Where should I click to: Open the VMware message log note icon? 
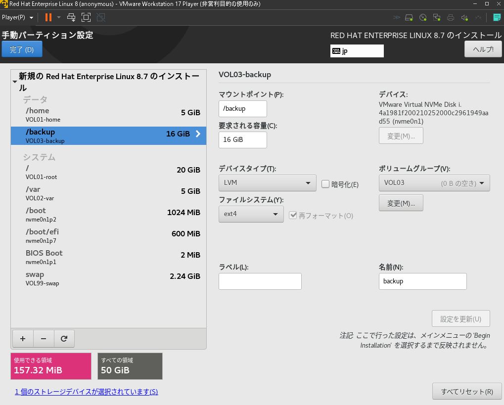tap(497, 17)
